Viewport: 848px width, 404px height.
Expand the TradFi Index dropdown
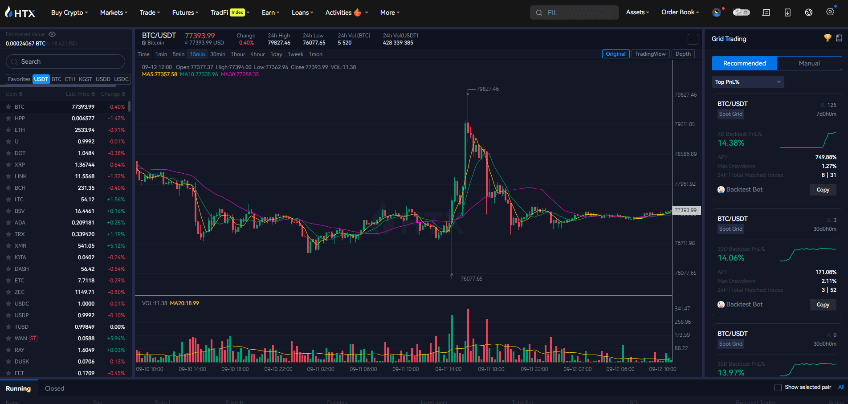point(230,12)
